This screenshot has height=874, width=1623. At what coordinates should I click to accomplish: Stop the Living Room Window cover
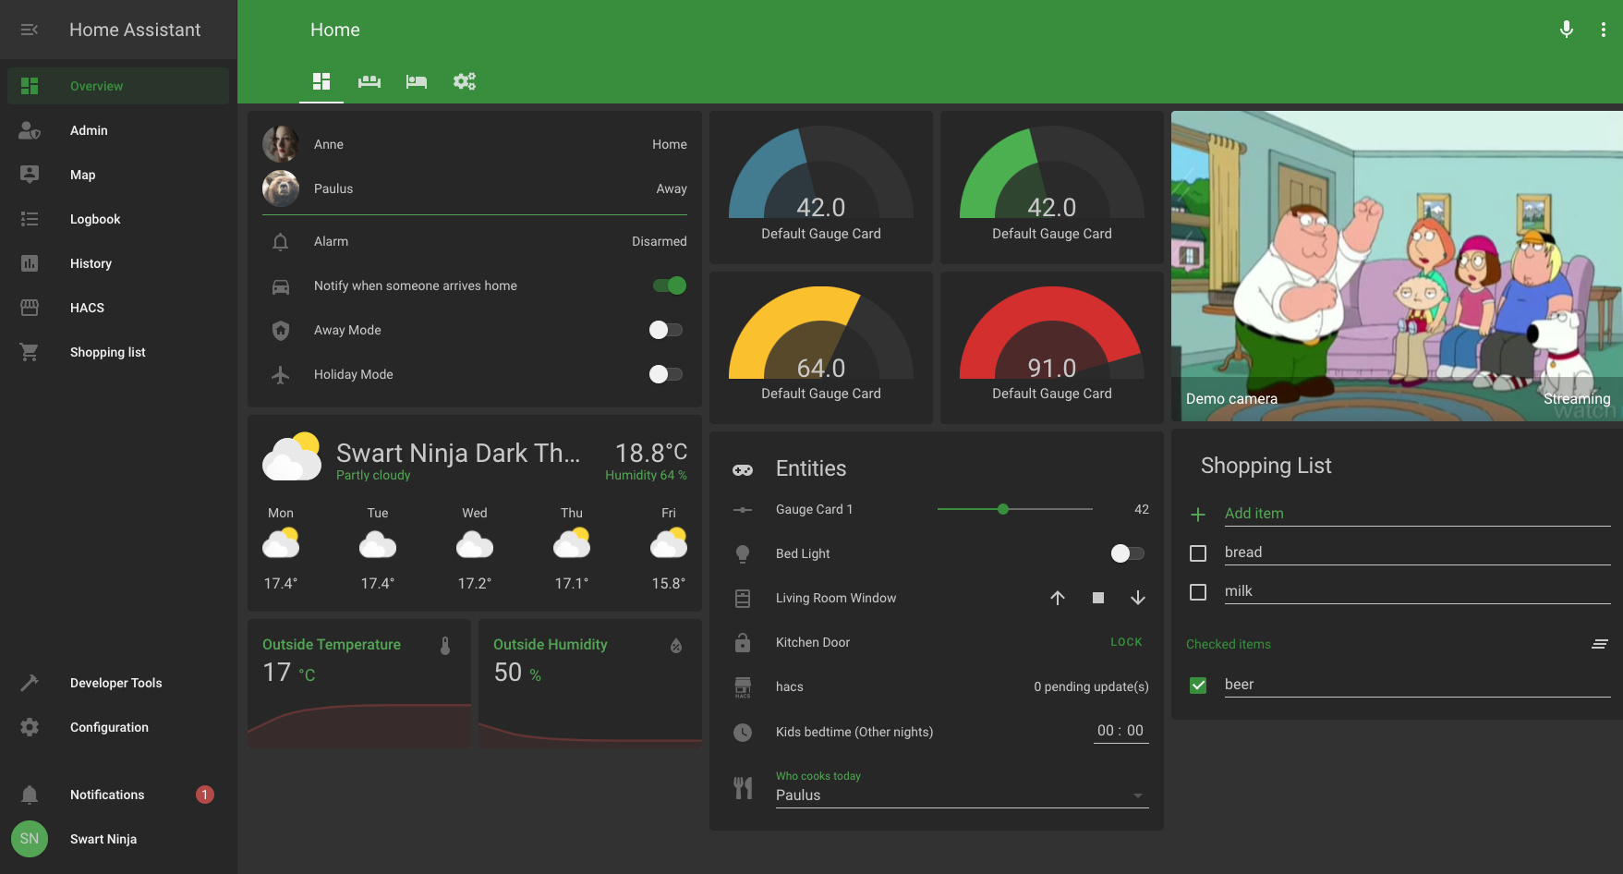pyautogui.click(x=1098, y=598)
